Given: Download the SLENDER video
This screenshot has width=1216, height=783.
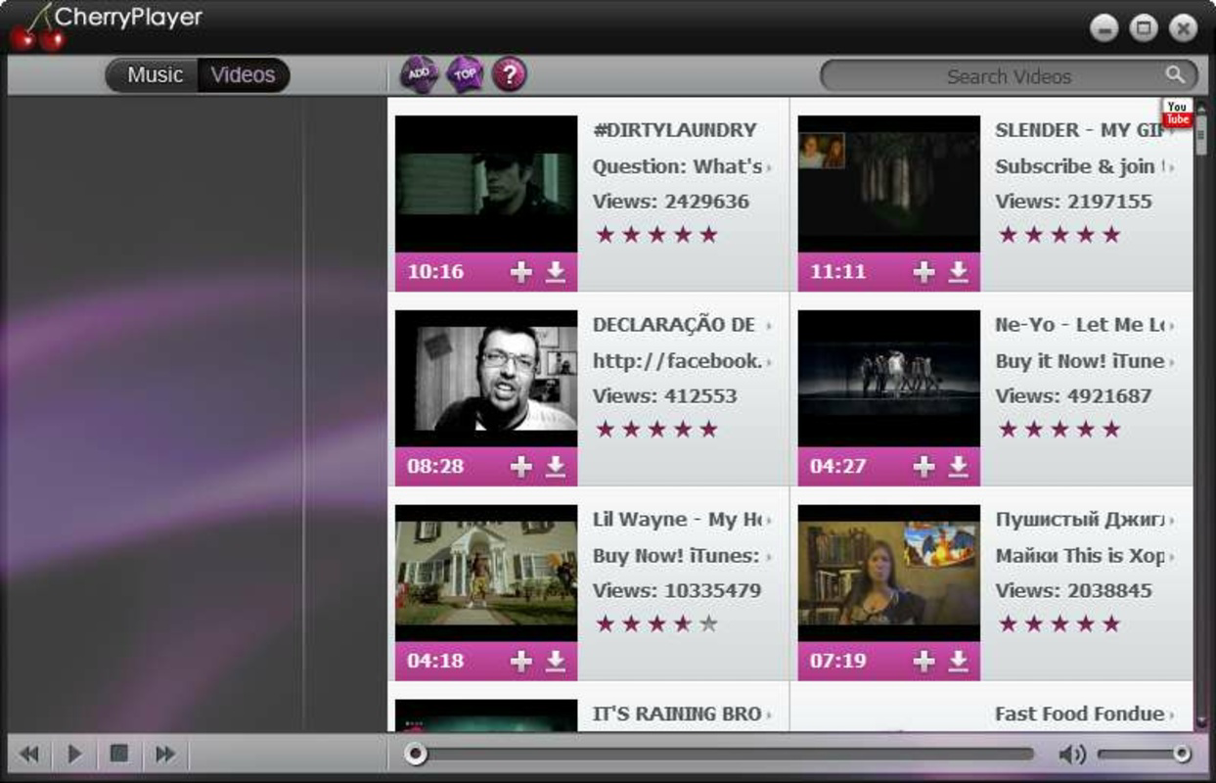Looking at the screenshot, I should 959,272.
